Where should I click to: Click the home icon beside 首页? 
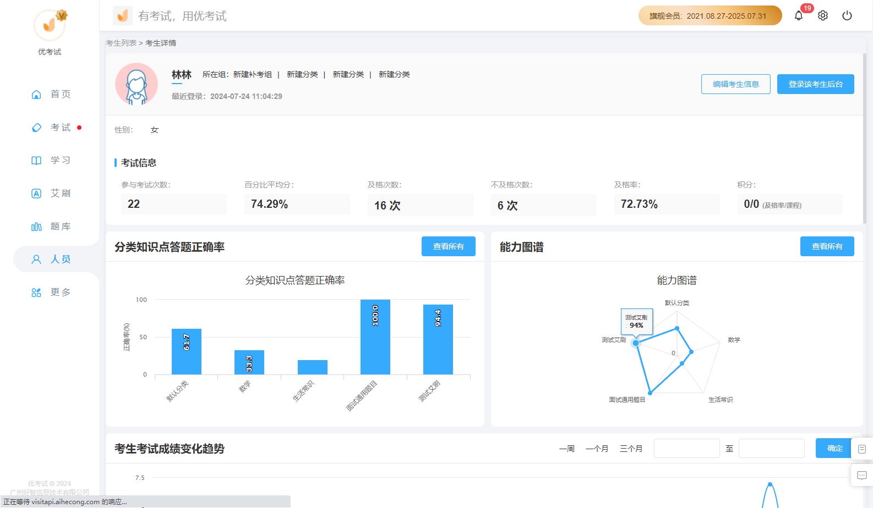point(36,95)
